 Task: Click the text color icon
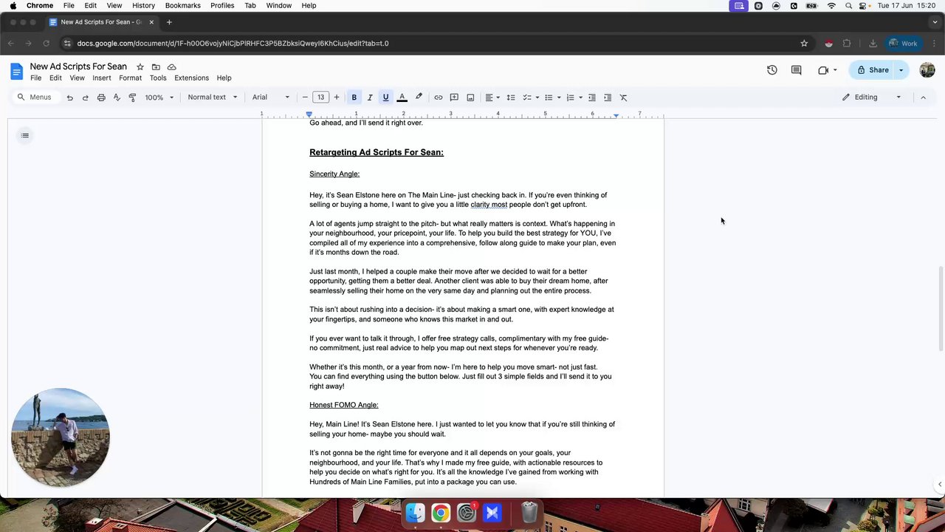click(402, 98)
